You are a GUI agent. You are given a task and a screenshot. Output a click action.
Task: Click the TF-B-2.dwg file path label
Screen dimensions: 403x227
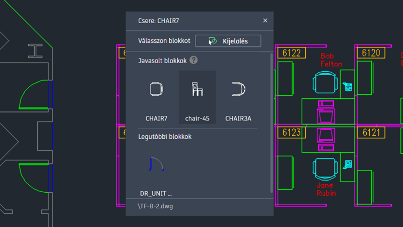click(154, 206)
